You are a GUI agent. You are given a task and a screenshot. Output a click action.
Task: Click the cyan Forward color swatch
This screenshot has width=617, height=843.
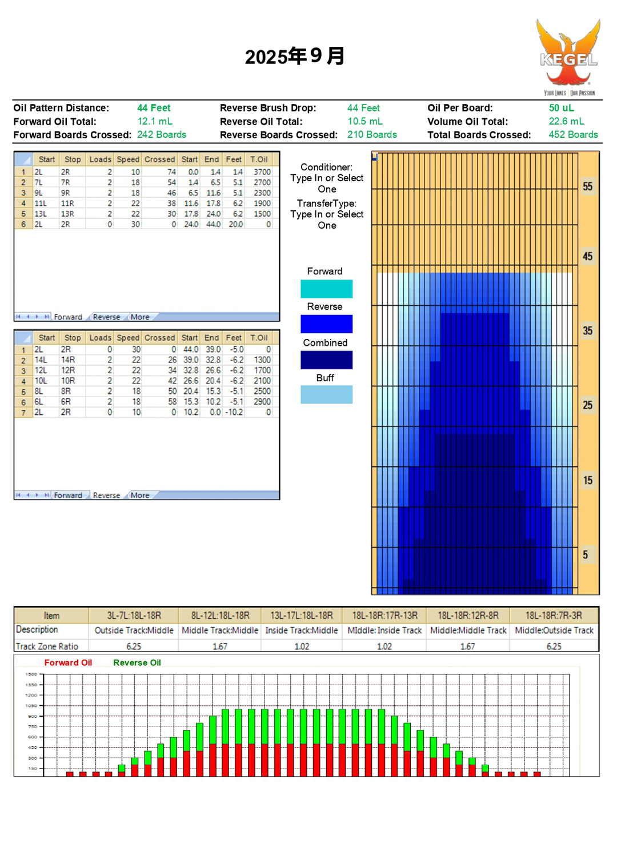[x=326, y=289]
